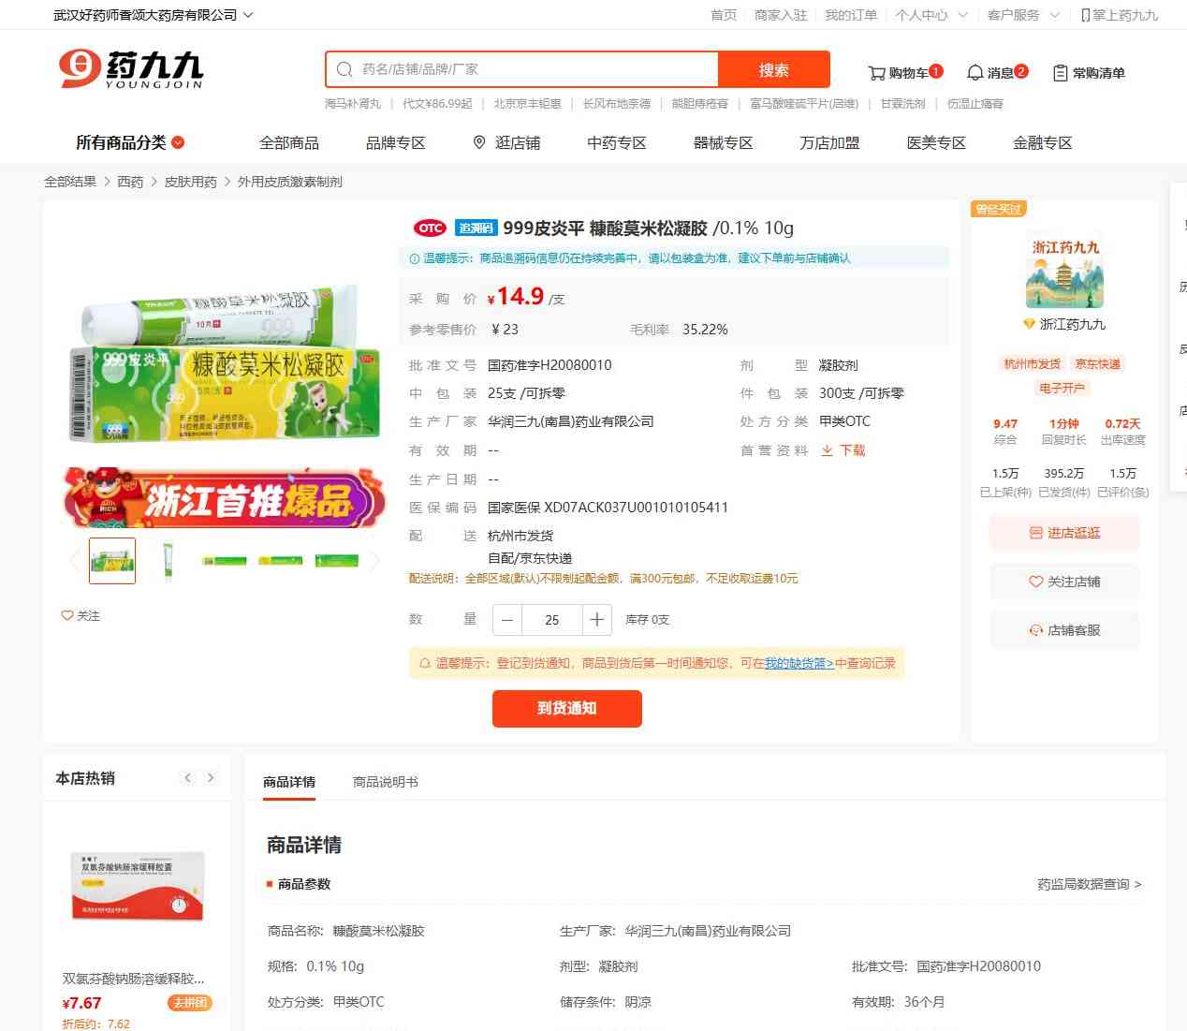Click the store location pin icon

[479, 142]
